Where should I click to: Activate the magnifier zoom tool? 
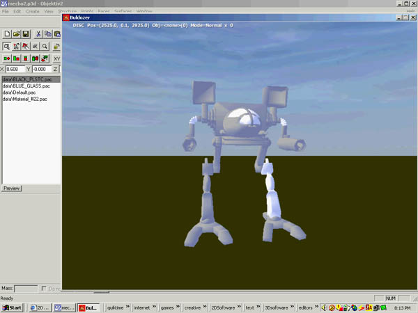[45, 47]
